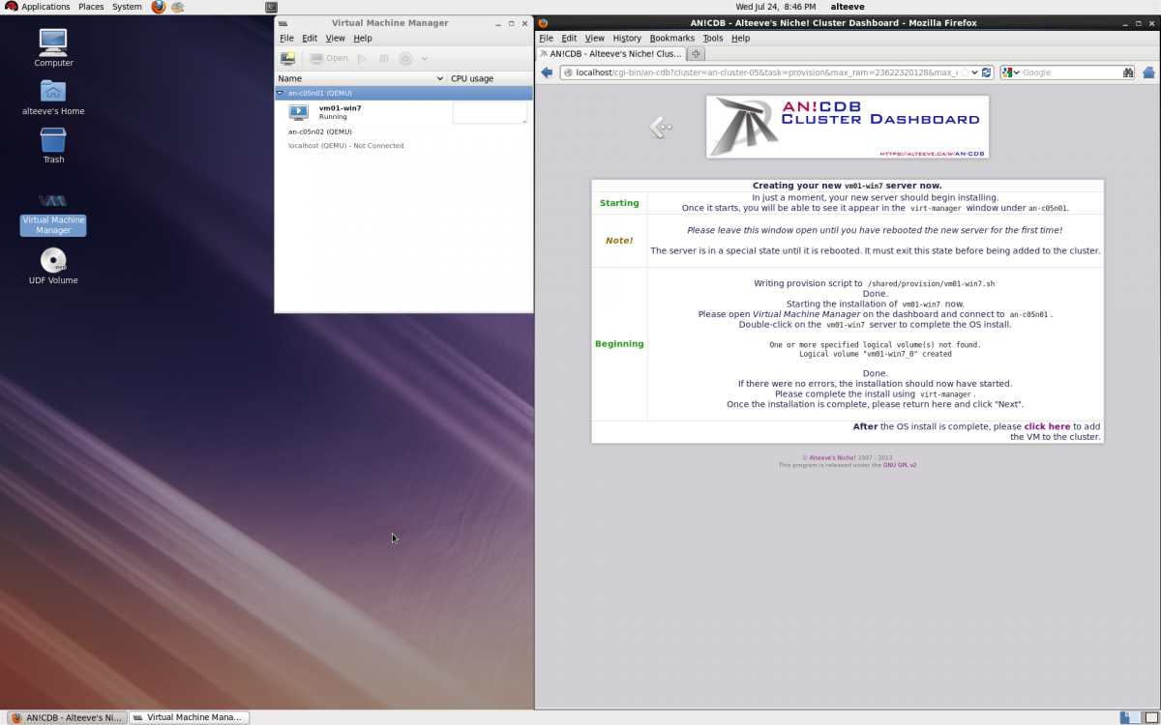Reload the page in Firefox
Screen dimensions: 1161x725
pos(986,72)
